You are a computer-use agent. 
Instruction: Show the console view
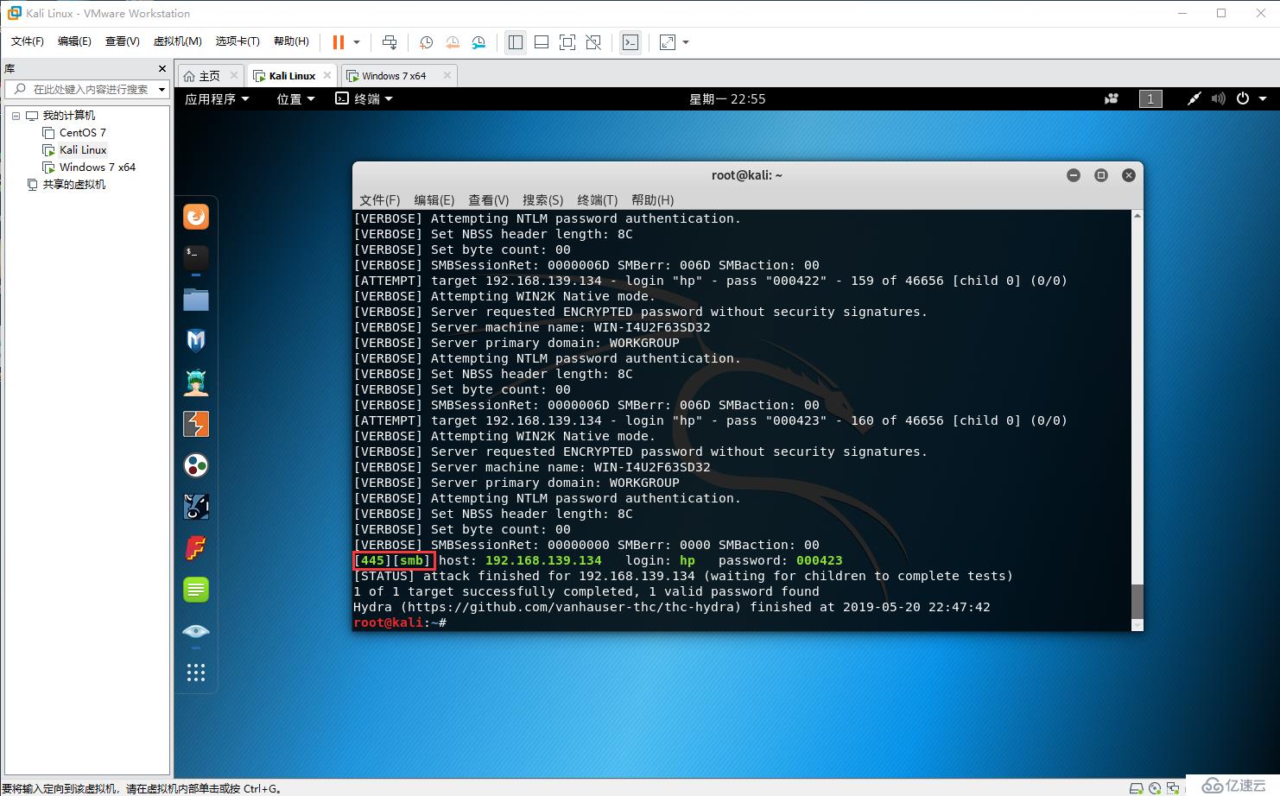click(630, 42)
